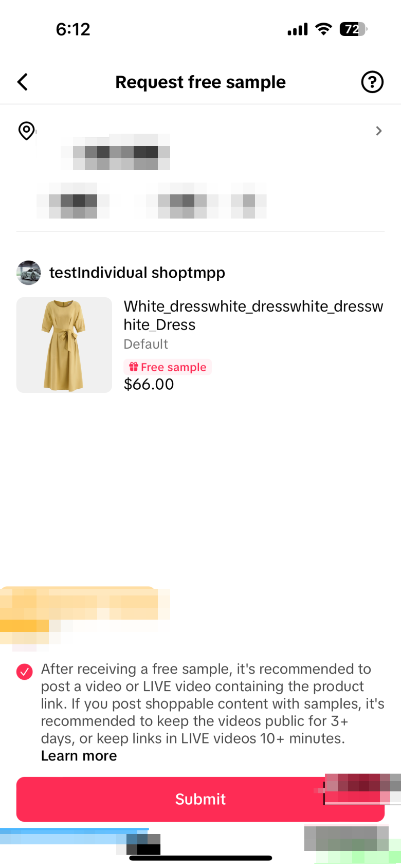This screenshot has height=868, width=401.
Task: Tap the location pin icon
Action: 26,131
